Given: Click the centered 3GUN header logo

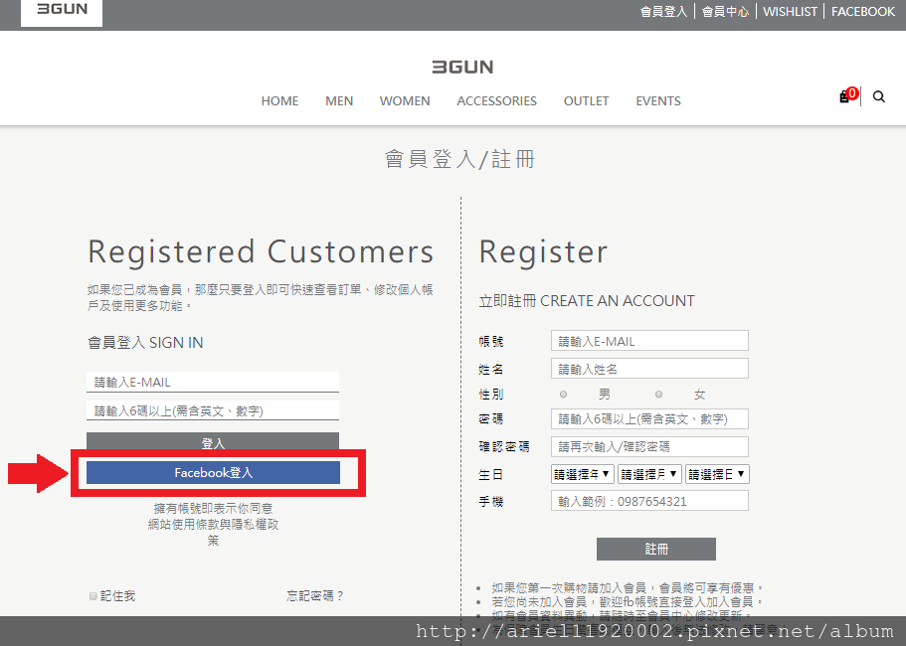Looking at the screenshot, I should (x=462, y=67).
